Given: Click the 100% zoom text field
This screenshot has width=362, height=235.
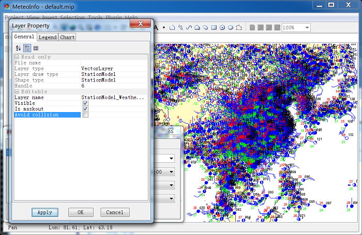Looking at the screenshot, I should [293, 27].
